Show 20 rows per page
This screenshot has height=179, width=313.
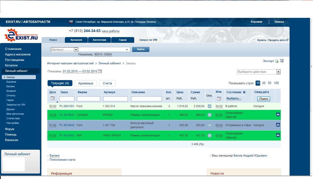(264, 83)
